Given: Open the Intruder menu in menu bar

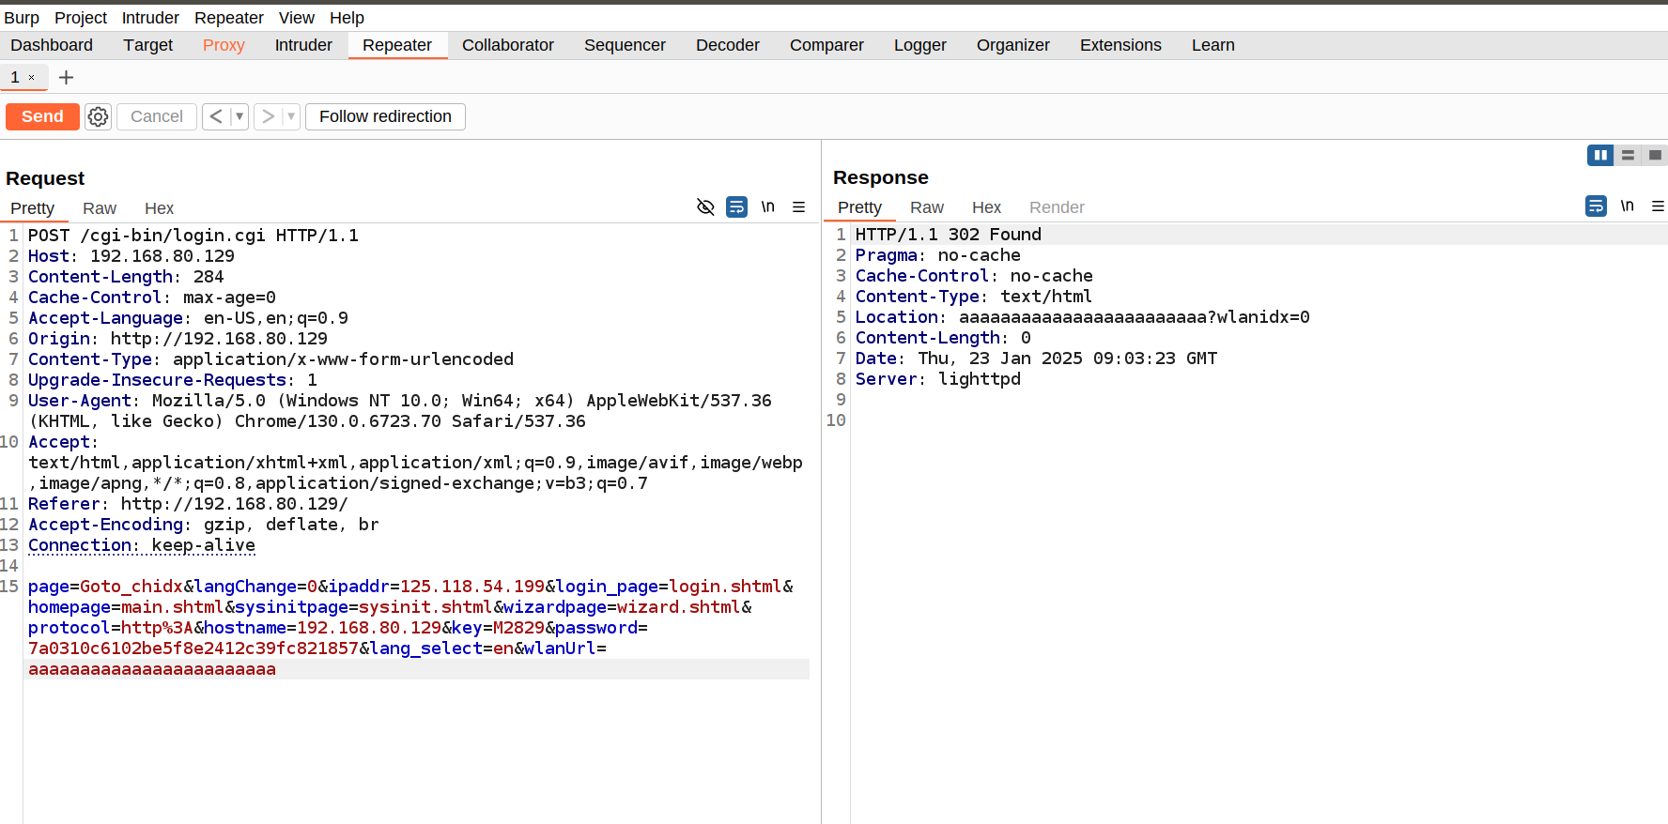Looking at the screenshot, I should (150, 18).
